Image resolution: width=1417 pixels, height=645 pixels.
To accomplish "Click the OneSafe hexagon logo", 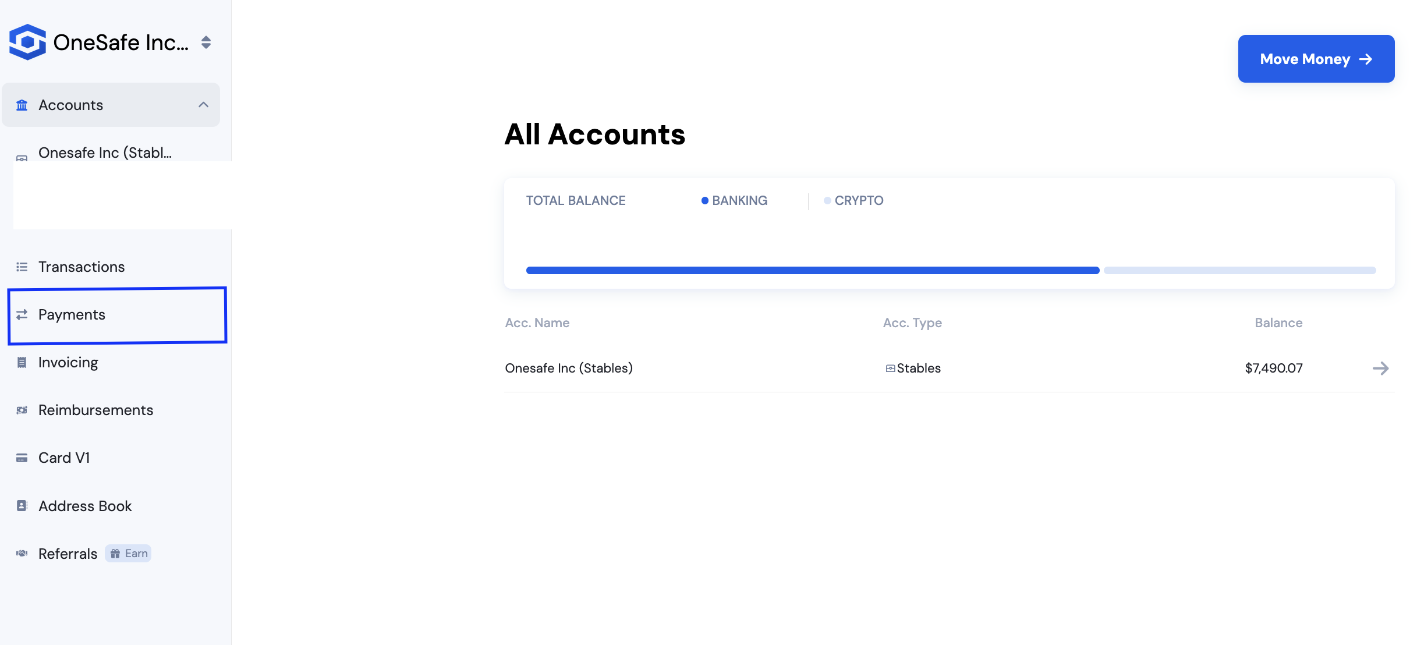I will pyautogui.click(x=27, y=42).
